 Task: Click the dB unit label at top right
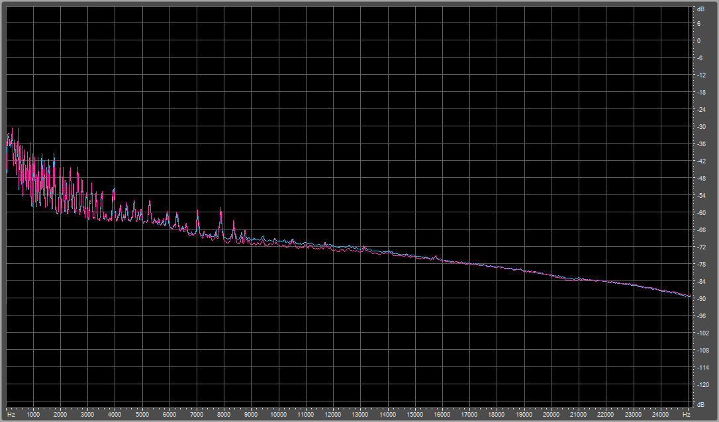click(700, 9)
